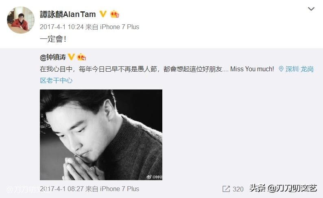Open Alan Tam's profile avatar

coord(21,20)
